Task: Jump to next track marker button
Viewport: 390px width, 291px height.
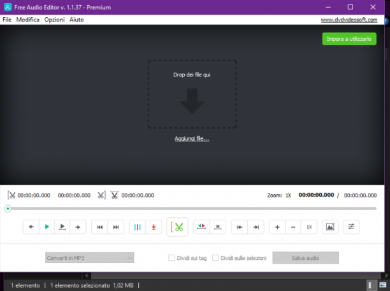Action: 116,227
